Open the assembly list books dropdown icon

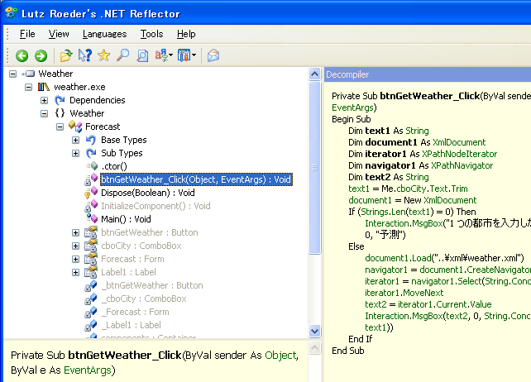click(x=187, y=55)
